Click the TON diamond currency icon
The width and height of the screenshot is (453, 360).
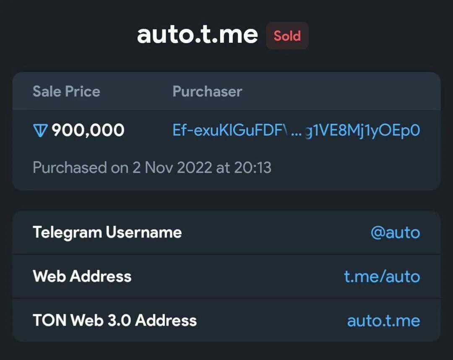click(40, 131)
